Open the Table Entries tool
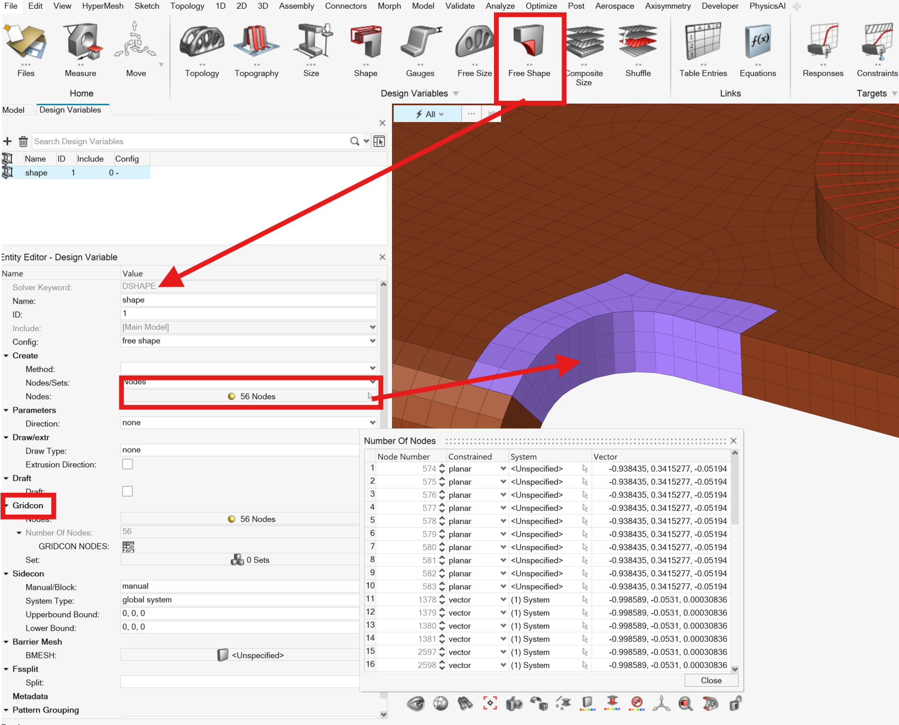 [x=703, y=49]
